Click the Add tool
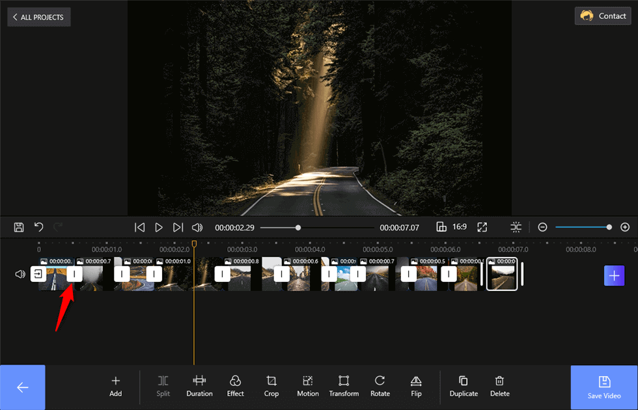Viewport: 638px width, 410px height. click(116, 387)
